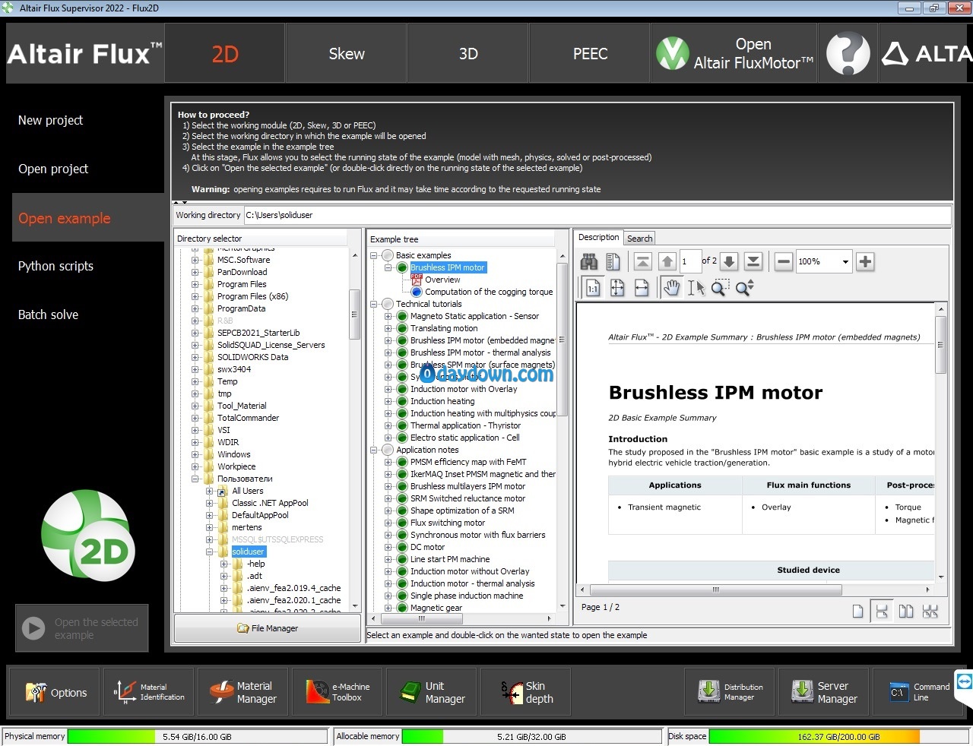The image size is (973, 746).
Task: Switch to the PEEC module tab
Action: [x=590, y=53]
